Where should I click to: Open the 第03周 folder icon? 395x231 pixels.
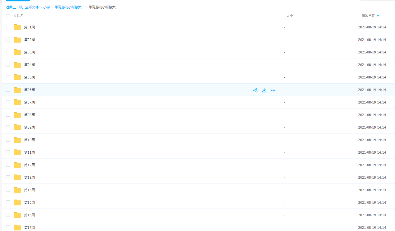click(17, 52)
